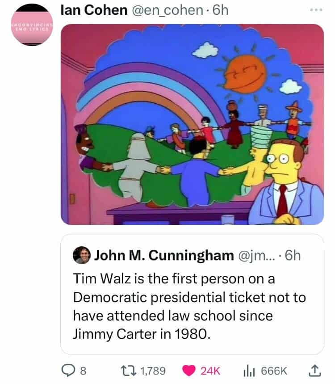The width and height of the screenshot is (335, 384).
Task: Click the reply count 8
Action: pyautogui.click(x=83, y=371)
